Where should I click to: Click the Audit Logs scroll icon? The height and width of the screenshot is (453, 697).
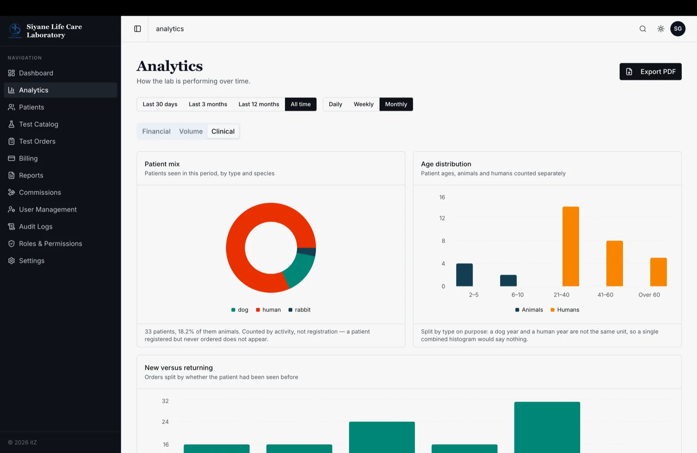coord(12,226)
